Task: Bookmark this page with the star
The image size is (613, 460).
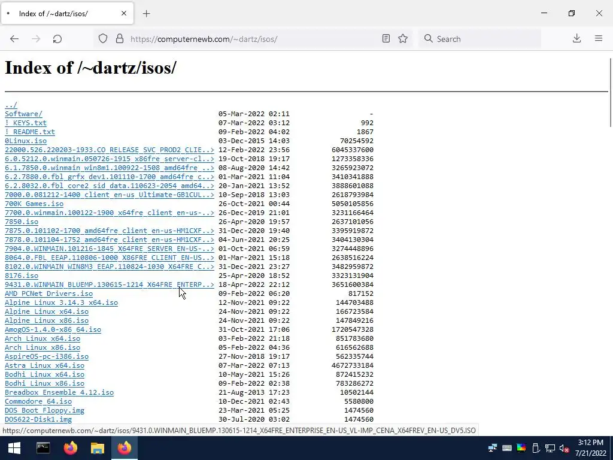Action: 403,38
